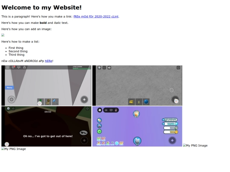Tap the avatar jump button in concrete screenshot

pyautogui.click(x=175, y=100)
